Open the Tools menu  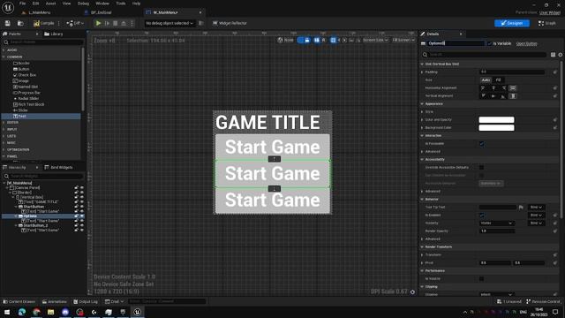(x=121, y=4)
